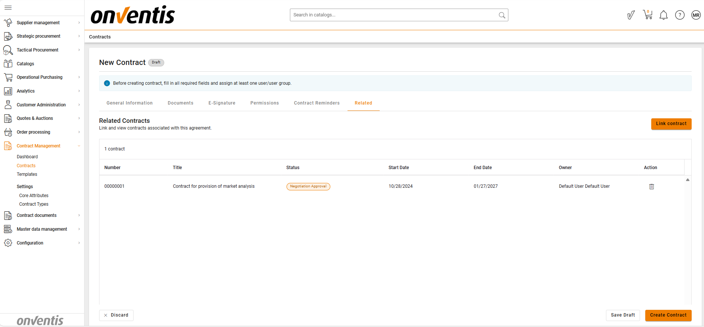Click the approvals checkmark icon in header
704x327 pixels.
click(631, 15)
